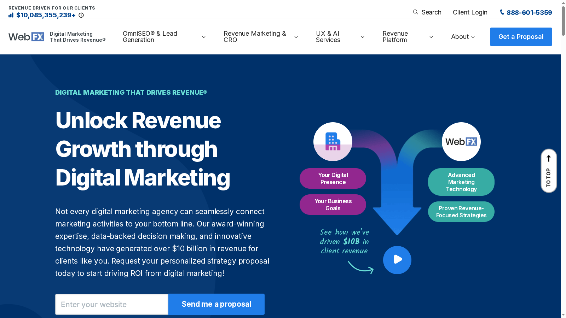Click the WebFX circle icon in the hero graphic

tap(461, 141)
